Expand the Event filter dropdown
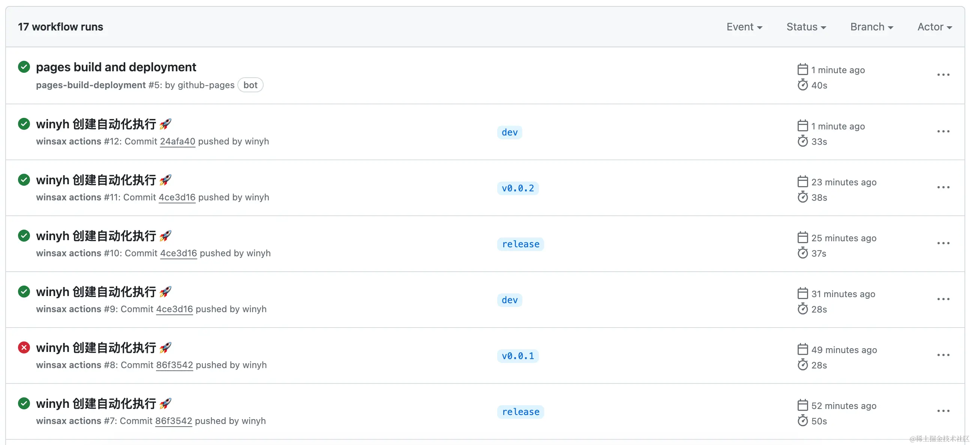The height and width of the screenshot is (445, 972). tap(744, 27)
